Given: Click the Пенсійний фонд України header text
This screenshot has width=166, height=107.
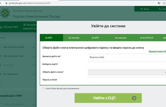Looking at the screenshot, I should 27,11.
